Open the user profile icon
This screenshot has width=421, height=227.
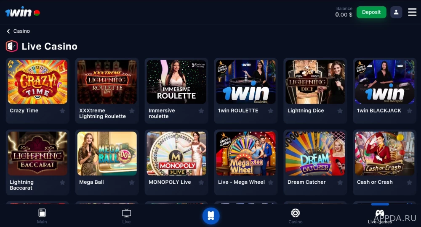tap(396, 12)
